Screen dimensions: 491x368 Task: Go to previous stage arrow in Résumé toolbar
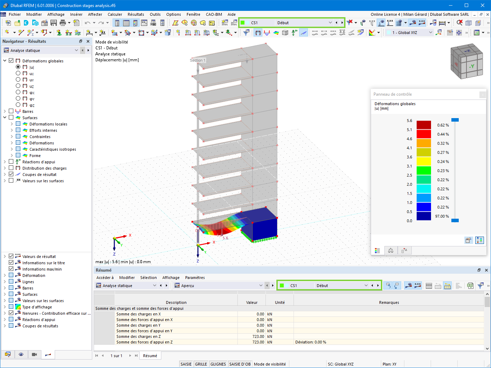tap(372, 286)
